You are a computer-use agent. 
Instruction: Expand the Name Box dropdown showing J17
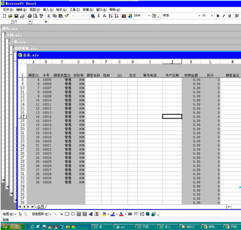[x=30, y=21]
